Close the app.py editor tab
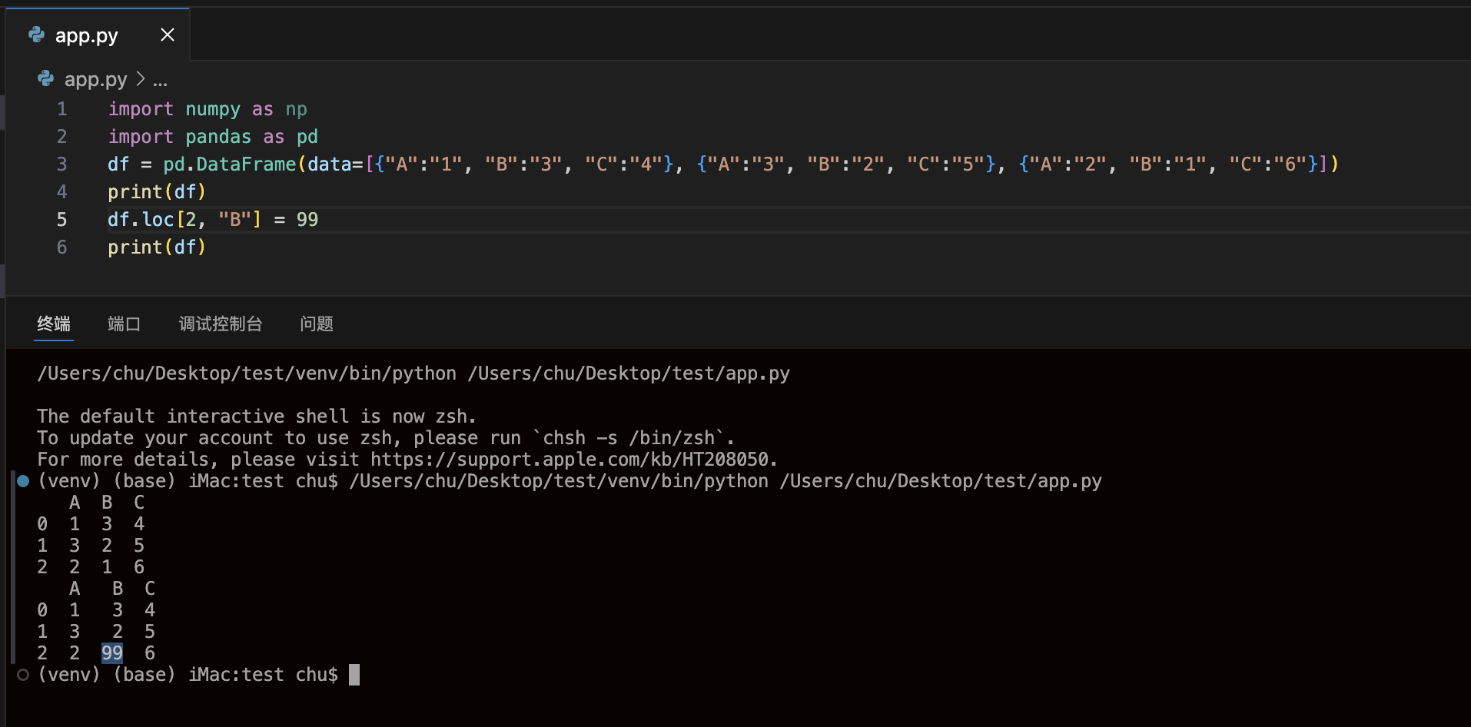This screenshot has width=1471, height=727. pos(167,35)
